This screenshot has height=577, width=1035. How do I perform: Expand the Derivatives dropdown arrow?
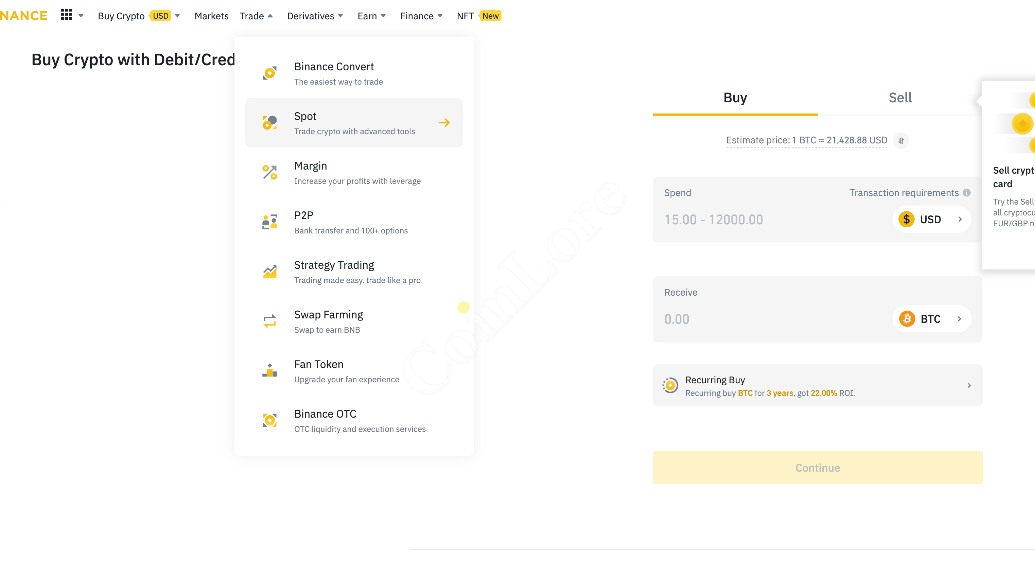340,16
